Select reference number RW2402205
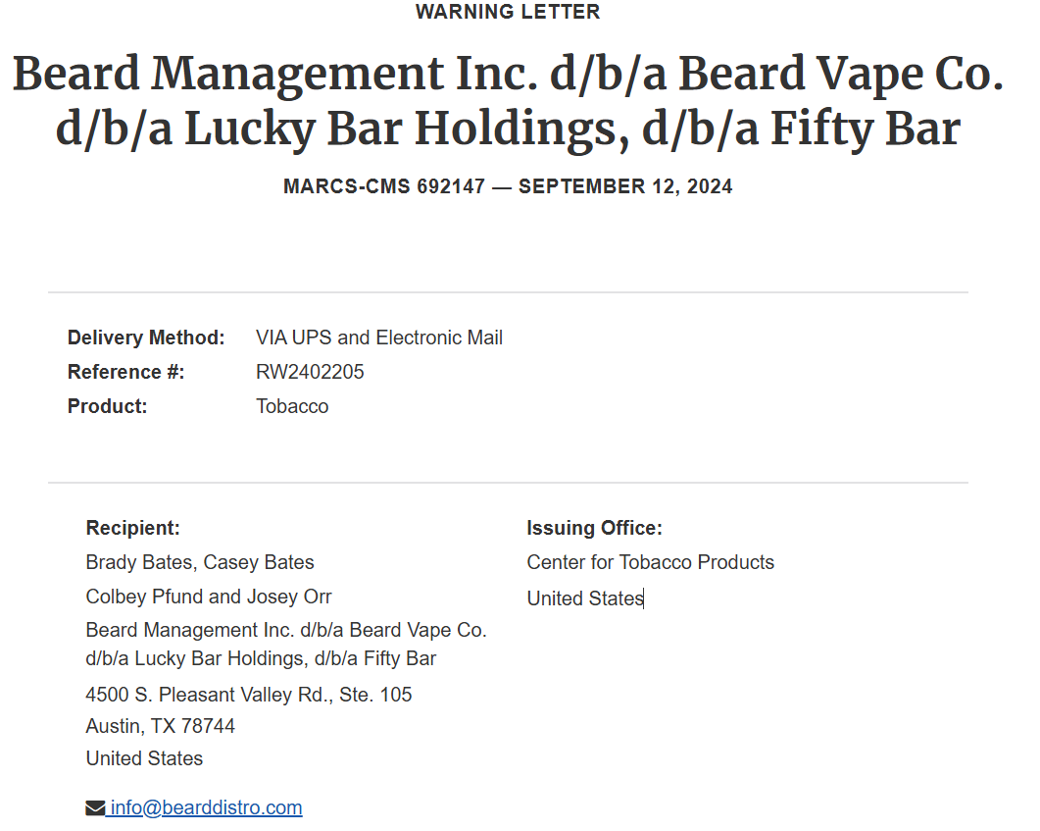The width and height of the screenshot is (1040, 831). (310, 373)
